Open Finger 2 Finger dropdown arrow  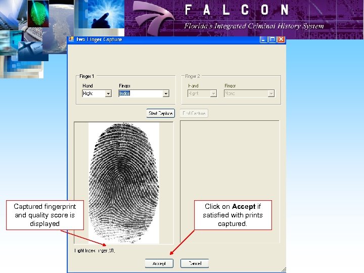271,94
